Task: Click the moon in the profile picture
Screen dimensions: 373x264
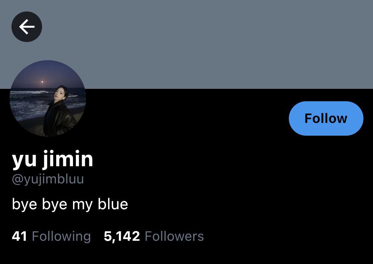Action: click(x=42, y=82)
